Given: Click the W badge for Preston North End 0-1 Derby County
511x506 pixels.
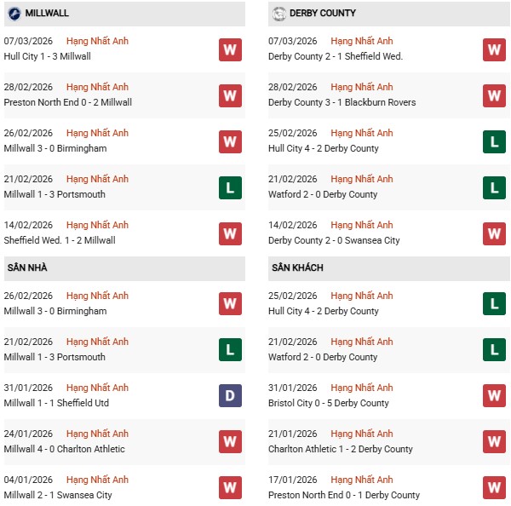Looking at the screenshot, I should tap(495, 488).
